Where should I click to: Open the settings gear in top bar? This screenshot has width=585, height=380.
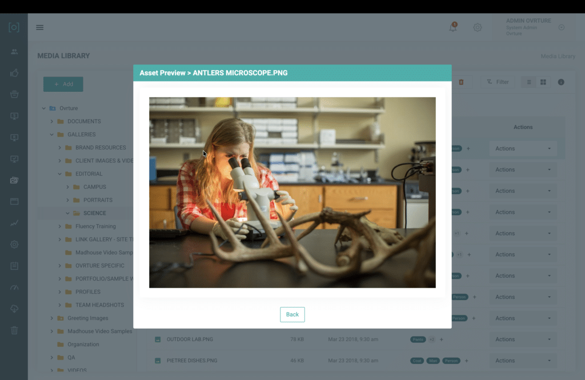tap(477, 27)
